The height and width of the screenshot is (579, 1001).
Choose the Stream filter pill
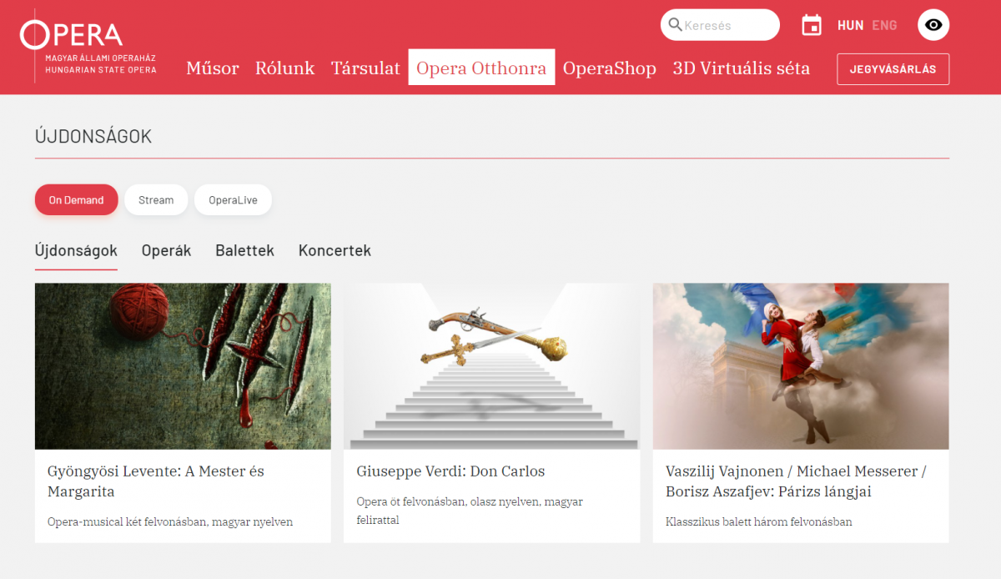coord(156,200)
